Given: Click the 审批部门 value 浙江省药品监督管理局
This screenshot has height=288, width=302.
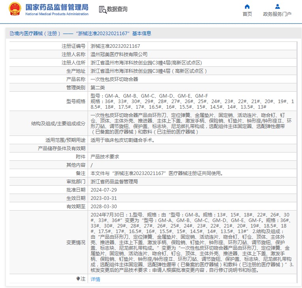Looking at the screenshot, I should [x=114, y=182].
